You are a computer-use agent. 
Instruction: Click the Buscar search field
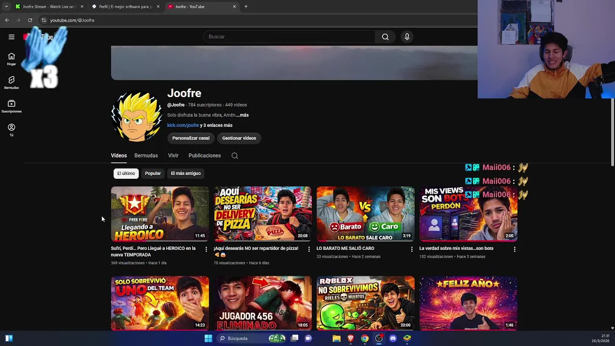[289, 37]
